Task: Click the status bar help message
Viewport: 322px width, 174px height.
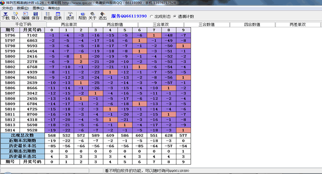Action: [x=147, y=171]
